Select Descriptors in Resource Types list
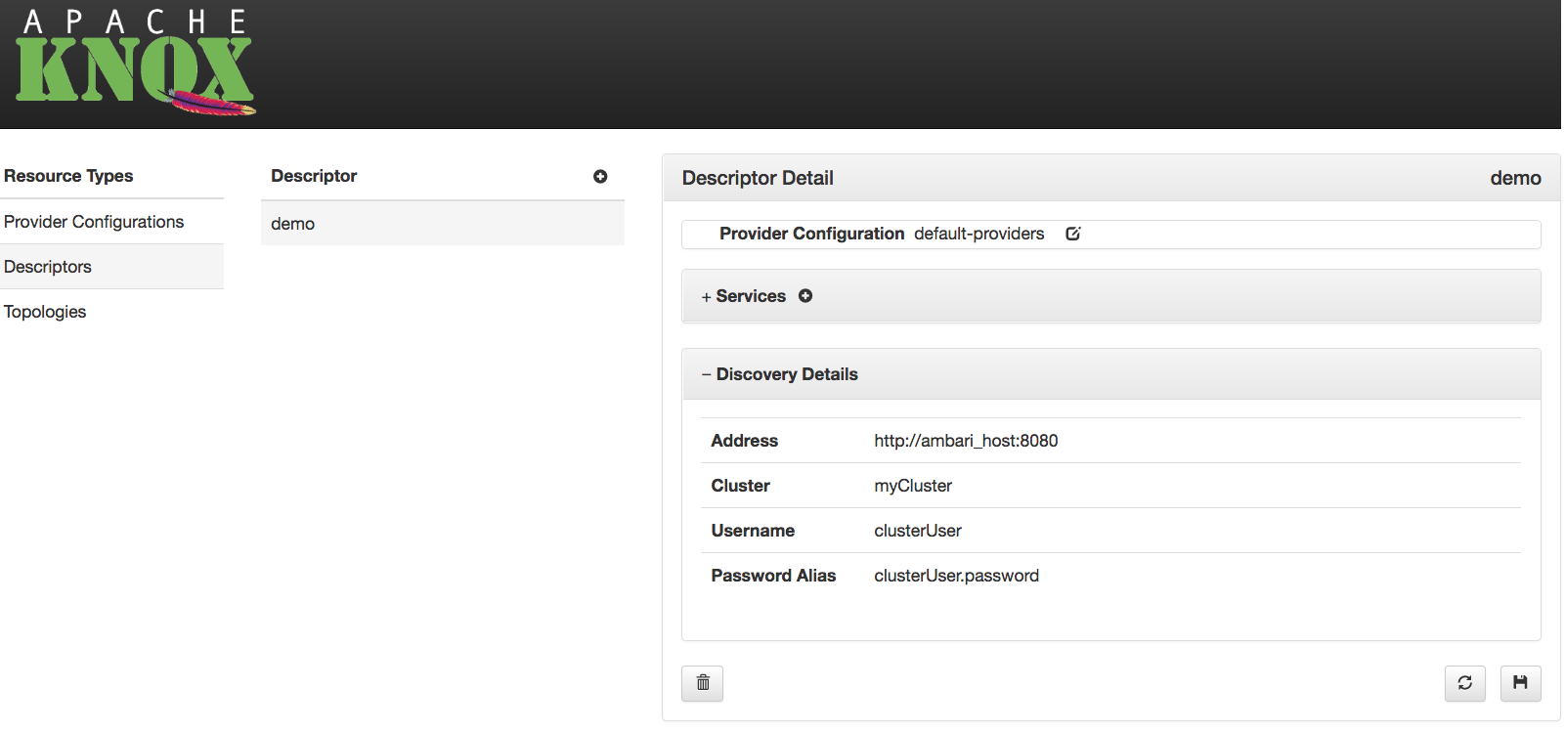Screen dimensions: 1565x732 (48, 267)
